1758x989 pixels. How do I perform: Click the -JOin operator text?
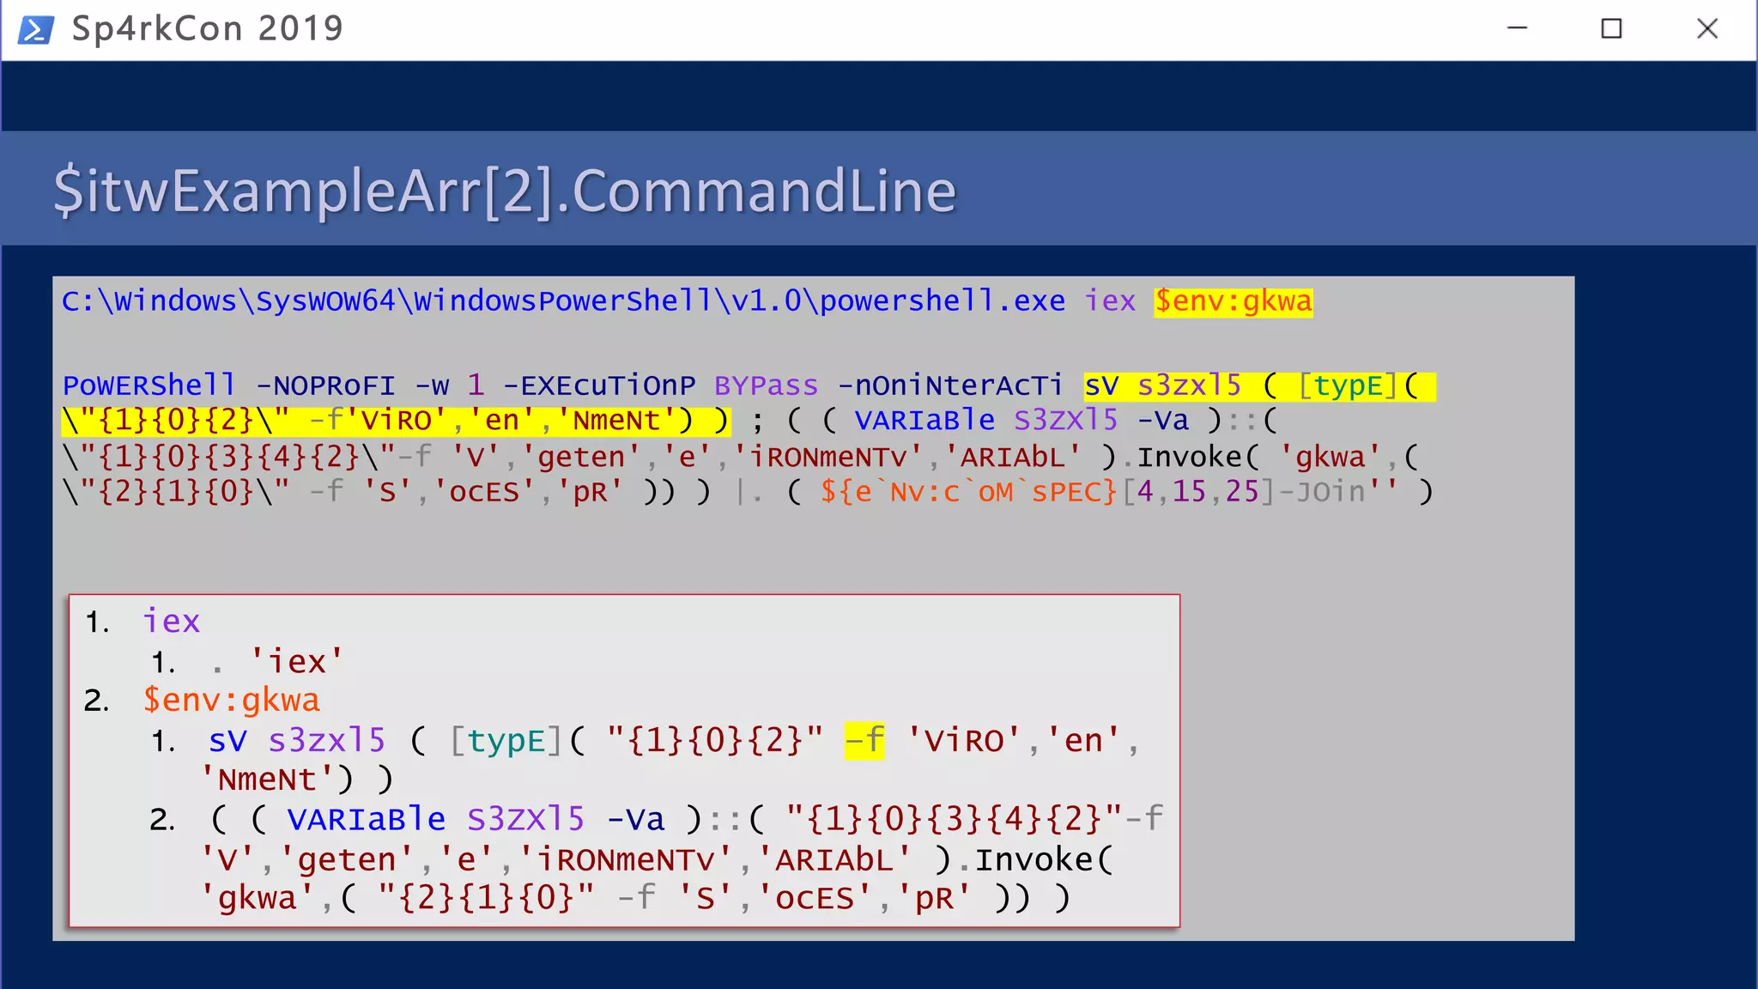(x=1320, y=492)
